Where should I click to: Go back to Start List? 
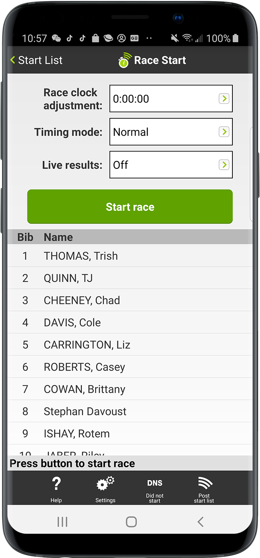[36, 60]
